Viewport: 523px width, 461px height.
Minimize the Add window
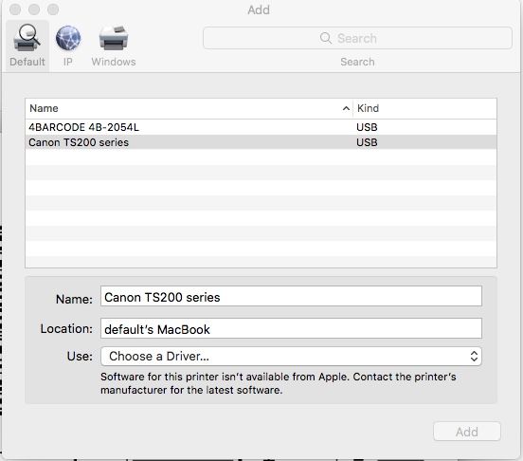34,9
